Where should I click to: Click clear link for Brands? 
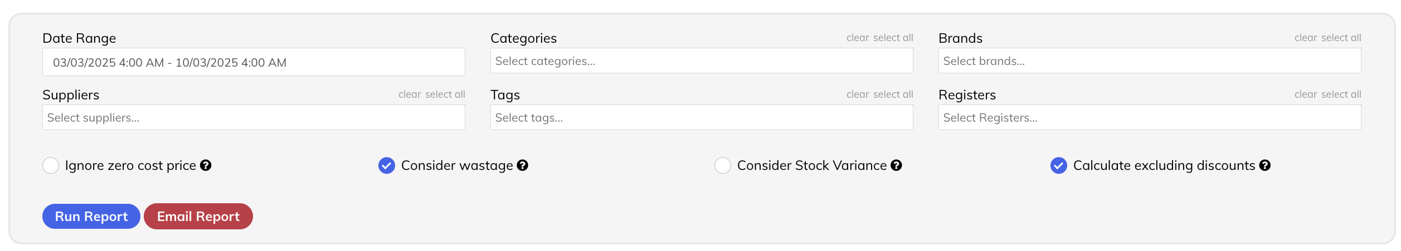click(x=1306, y=38)
